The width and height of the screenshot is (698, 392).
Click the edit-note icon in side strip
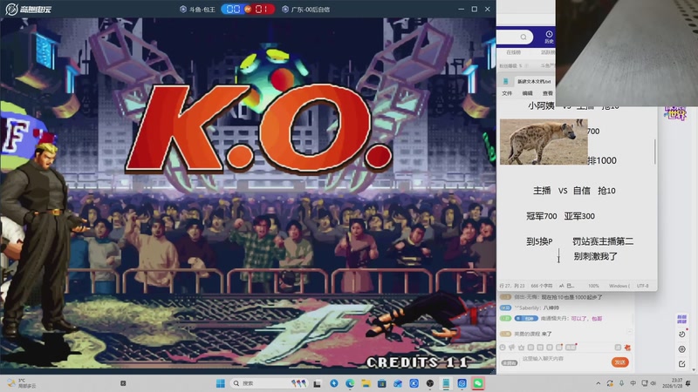682,364
